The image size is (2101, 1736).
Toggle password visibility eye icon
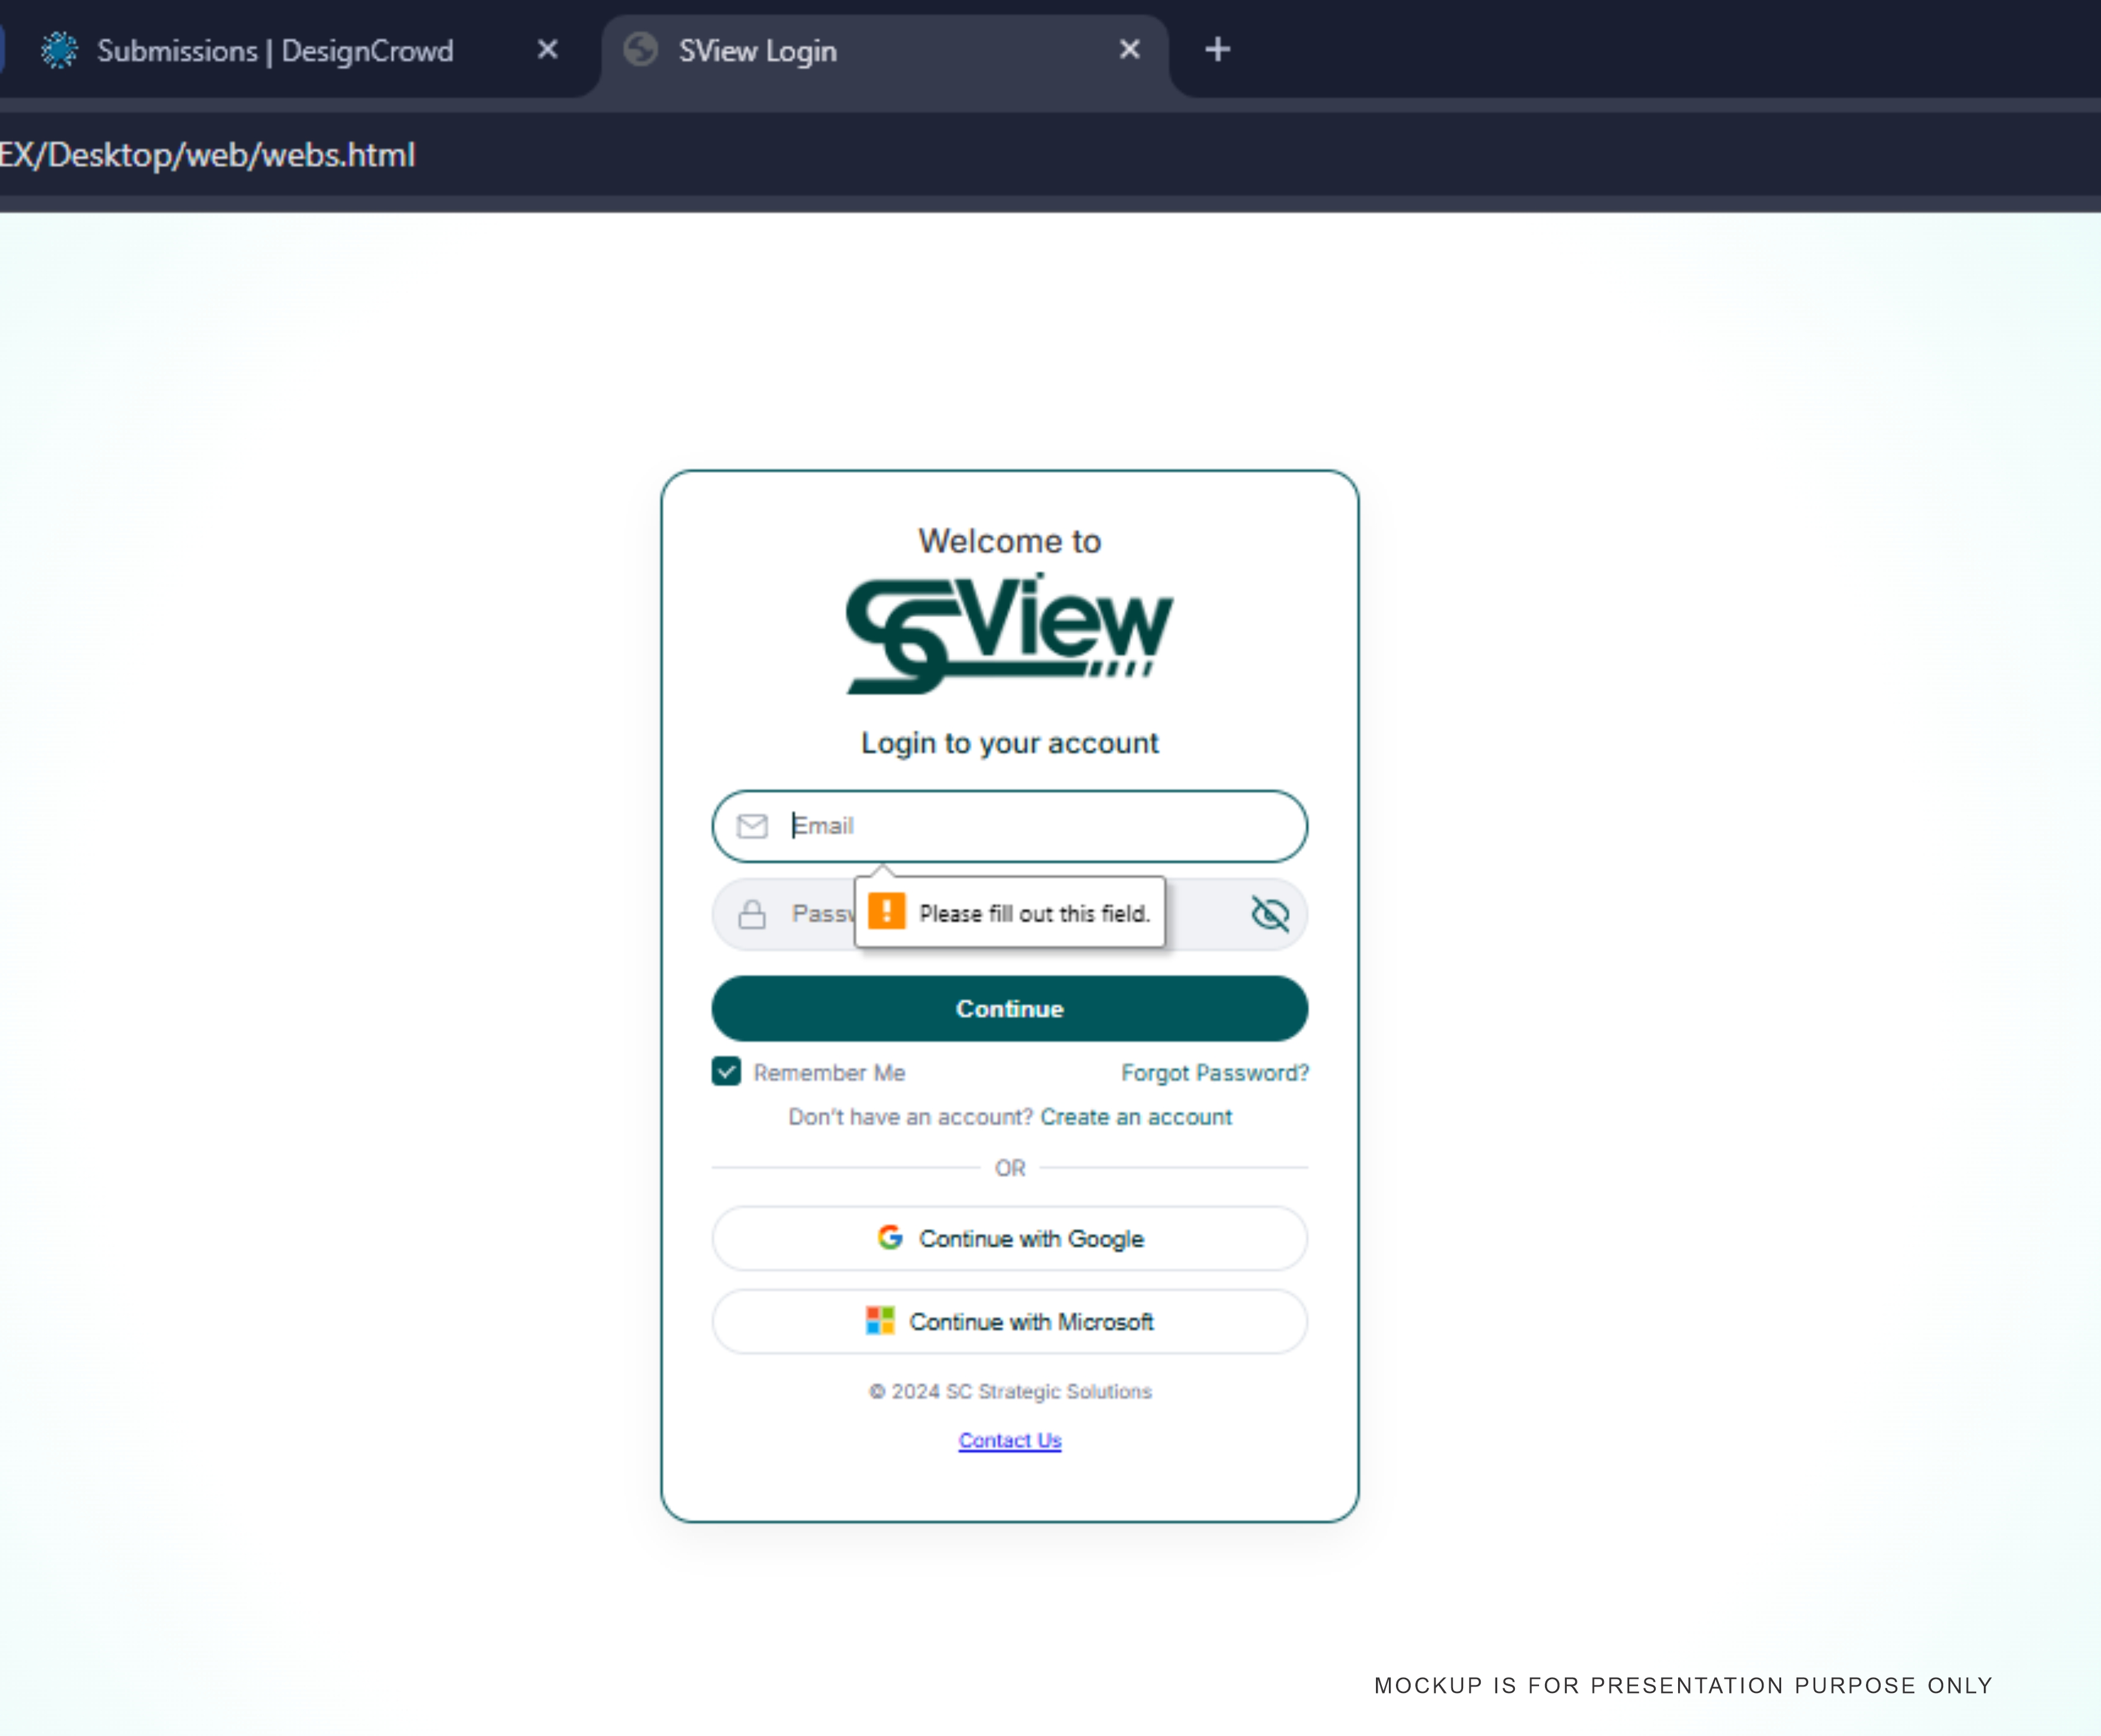1270,914
